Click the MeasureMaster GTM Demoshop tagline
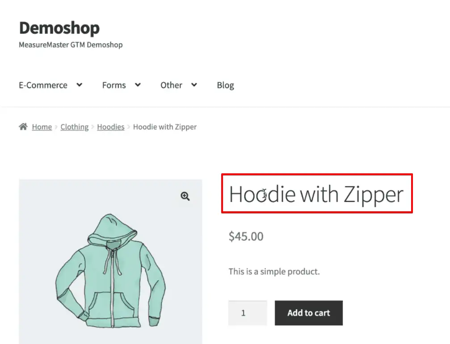This screenshot has width=450, height=344. click(x=70, y=45)
